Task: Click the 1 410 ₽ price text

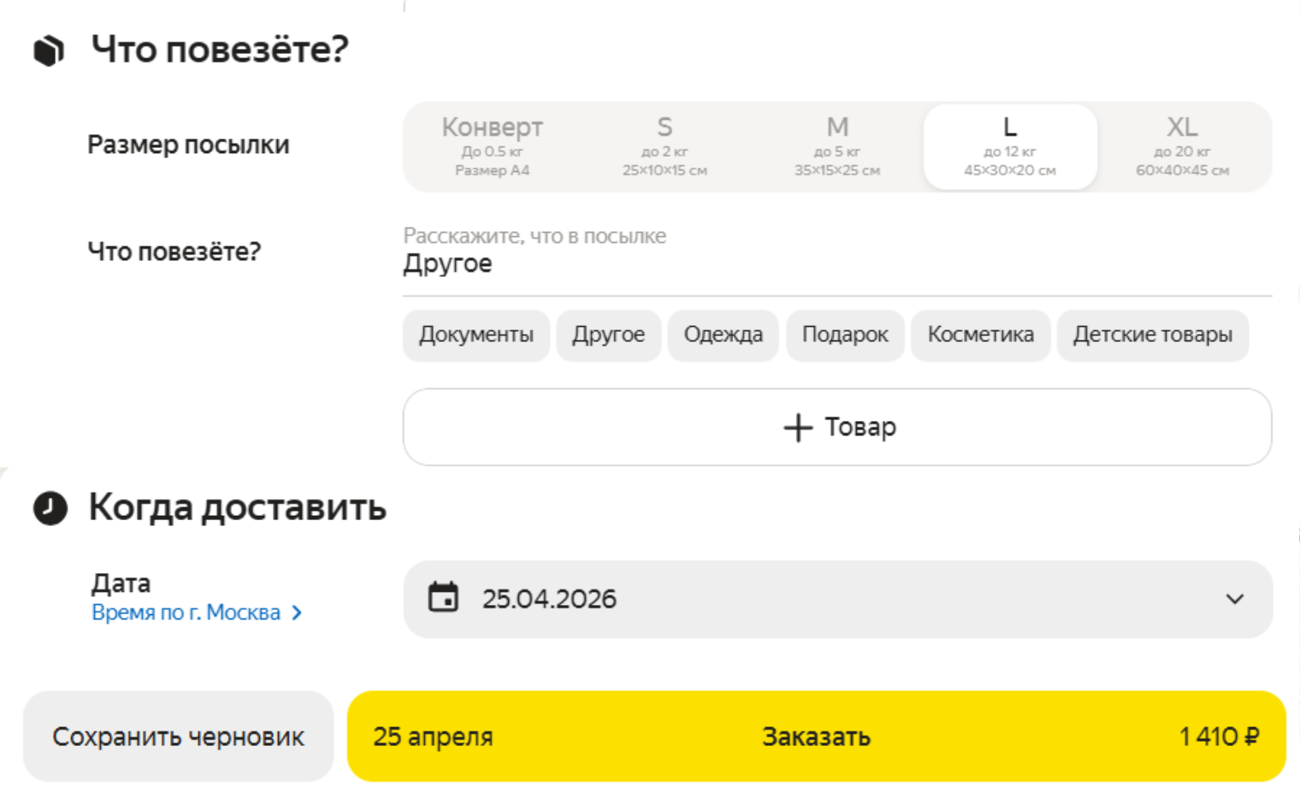Action: click(1219, 737)
